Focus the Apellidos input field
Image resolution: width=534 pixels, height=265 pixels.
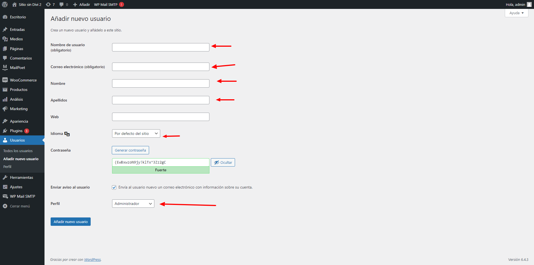click(161, 100)
